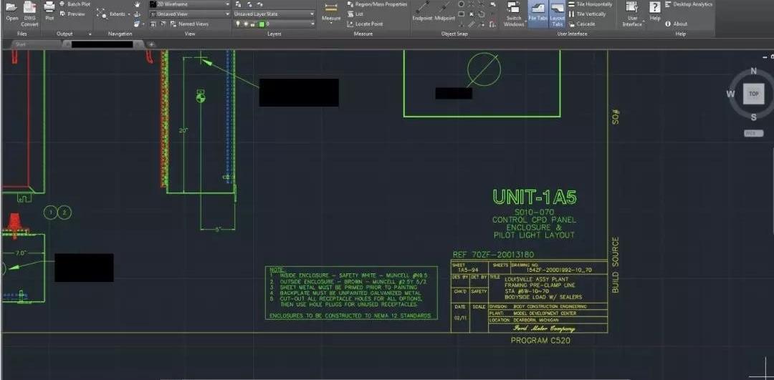
Task: Click the TOP face of the ViewCube
Action: tap(753, 94)
